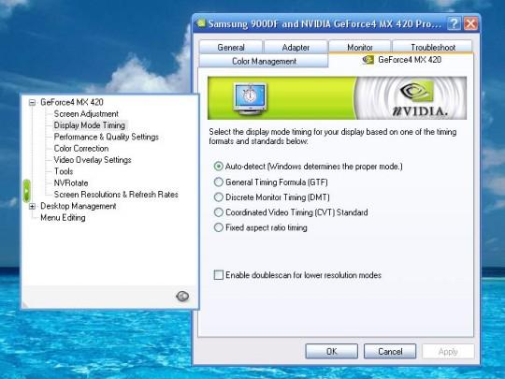Expand the Desktop Management tree node
This screenshot has height=379, width=505.
click(32, 206)
